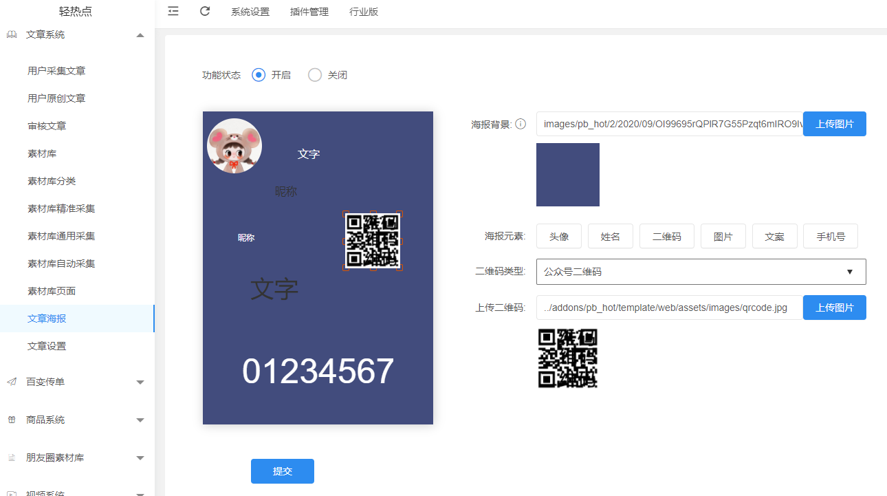Select the 开启 radio button
Image resolution: width=887 pixels, height=496 pixels.
259,75
